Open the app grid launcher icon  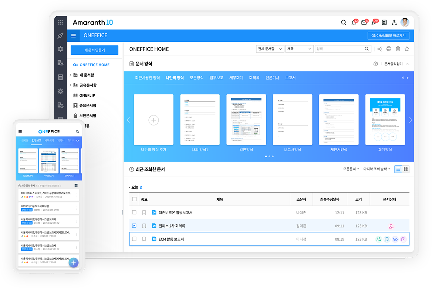60,22
